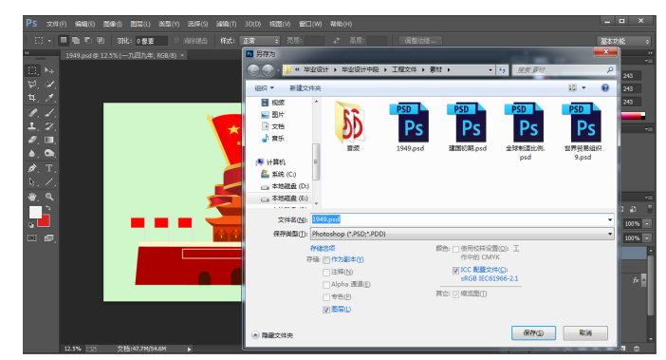The width and height of the screenshot is (666, 360).
Task: Enable 作为副本(Y) checkbox
Action: pos(326,259)
